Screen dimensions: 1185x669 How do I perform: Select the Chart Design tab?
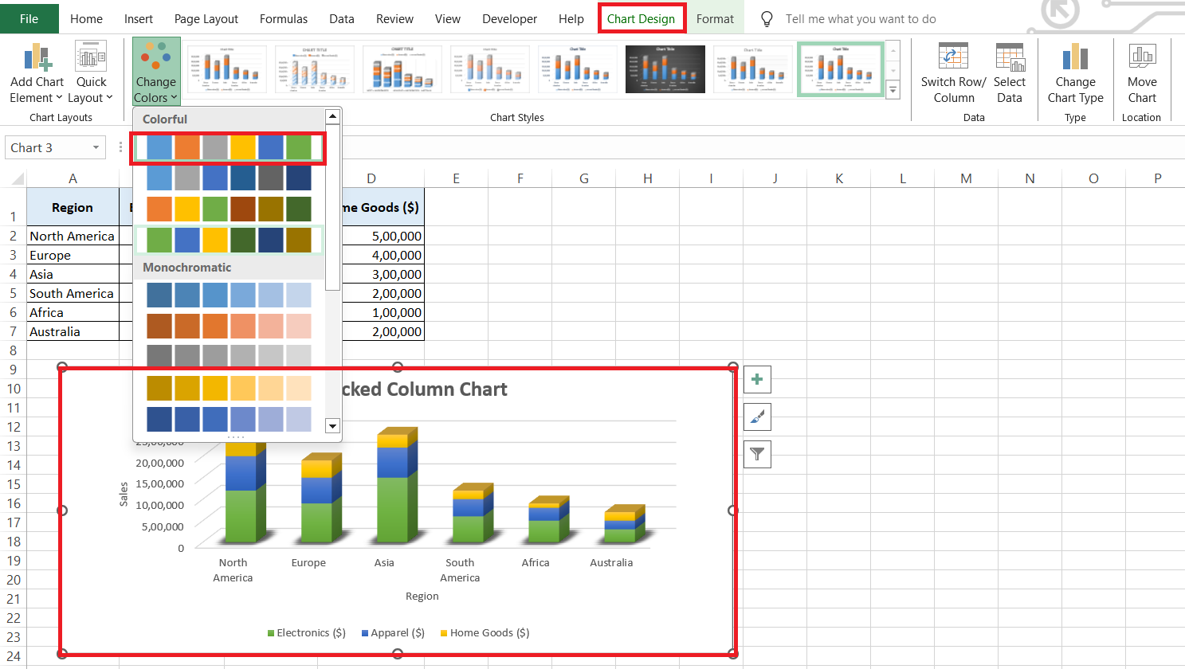tap(641, 18)
